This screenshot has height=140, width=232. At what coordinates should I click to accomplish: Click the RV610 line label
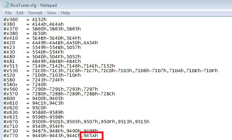tap(11, 103)
